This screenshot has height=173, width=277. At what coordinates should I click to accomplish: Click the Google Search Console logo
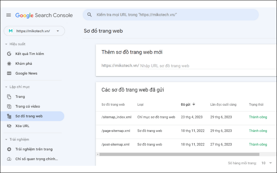pos(44,15)
